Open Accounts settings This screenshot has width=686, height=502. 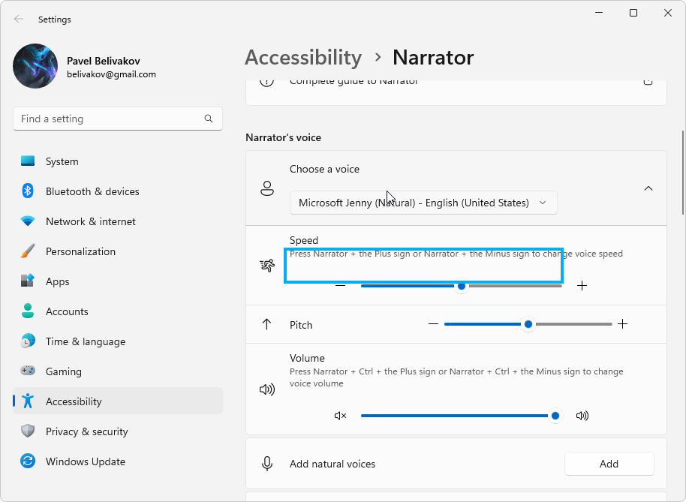pyautogui.click(x=118, y=311)
